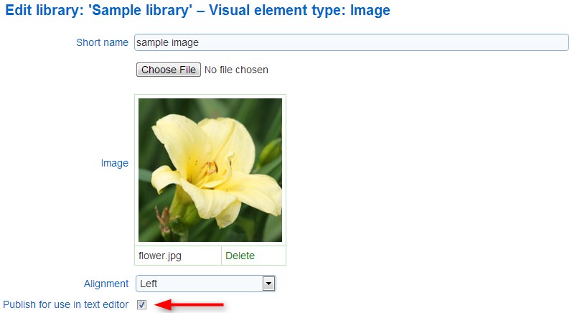This screenshot has height=313, width=572.
Task: Click the green flower bud in image
Action: pos(270,152)
